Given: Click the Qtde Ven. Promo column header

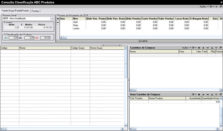Looking at the screenshot, I should (96, 19).
